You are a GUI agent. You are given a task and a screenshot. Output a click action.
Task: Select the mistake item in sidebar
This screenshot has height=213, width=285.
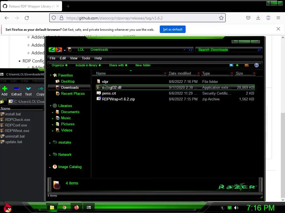pos(65,142)
